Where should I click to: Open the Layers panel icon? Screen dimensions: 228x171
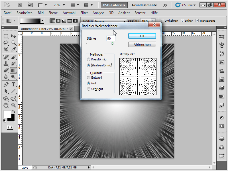pos(222,139)
